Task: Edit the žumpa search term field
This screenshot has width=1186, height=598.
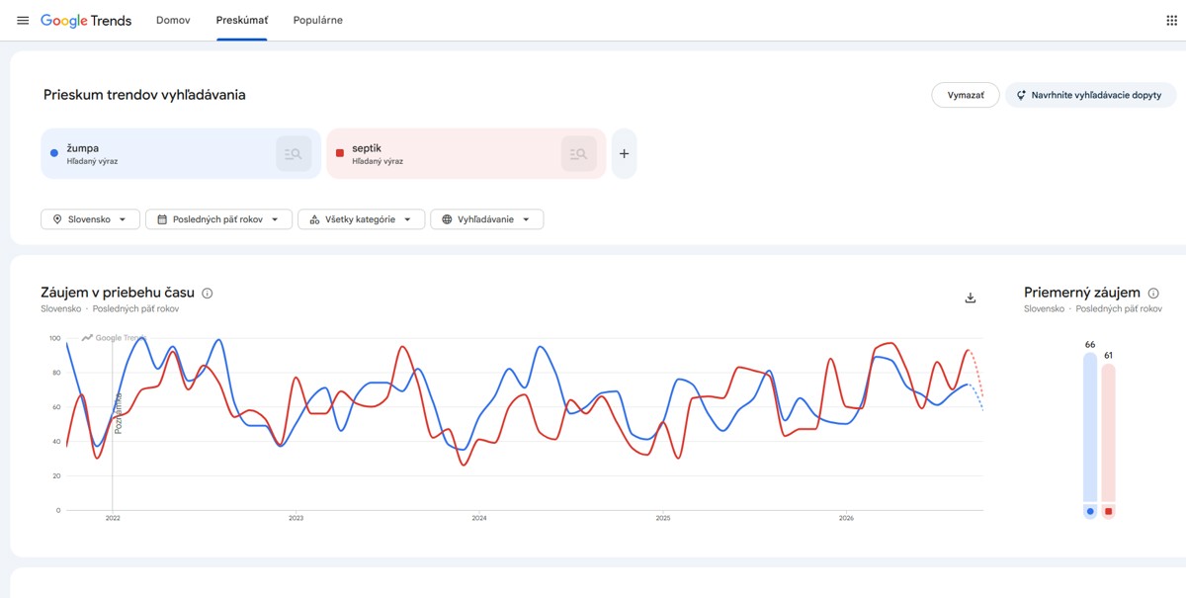Action: [x=181, y=153]
